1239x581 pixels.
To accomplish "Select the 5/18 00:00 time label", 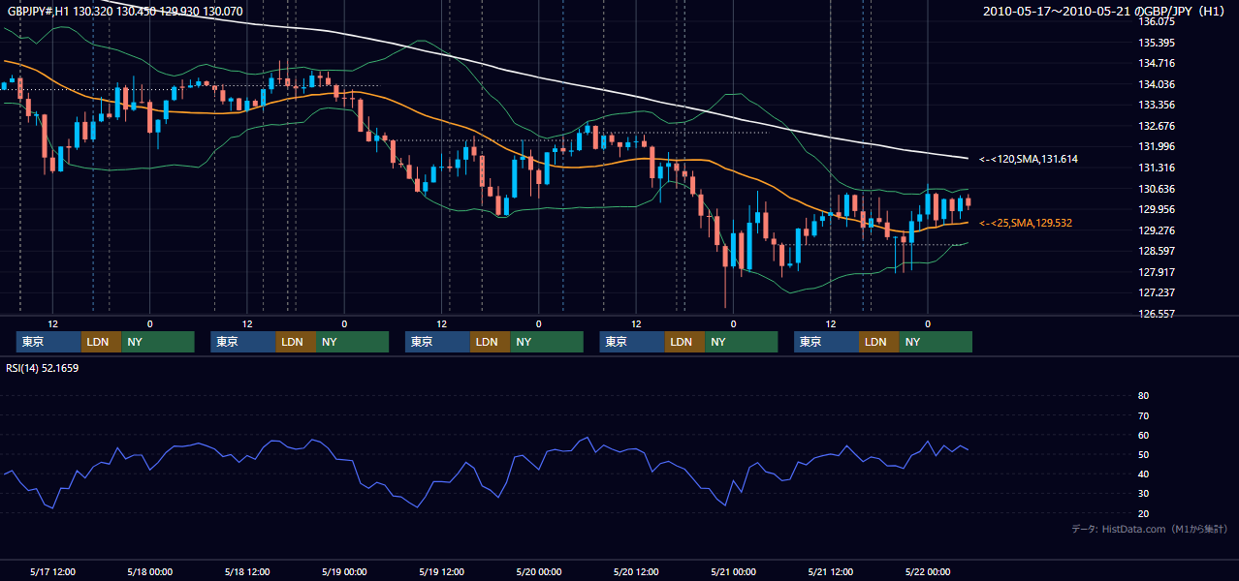I will coord(150,572).
